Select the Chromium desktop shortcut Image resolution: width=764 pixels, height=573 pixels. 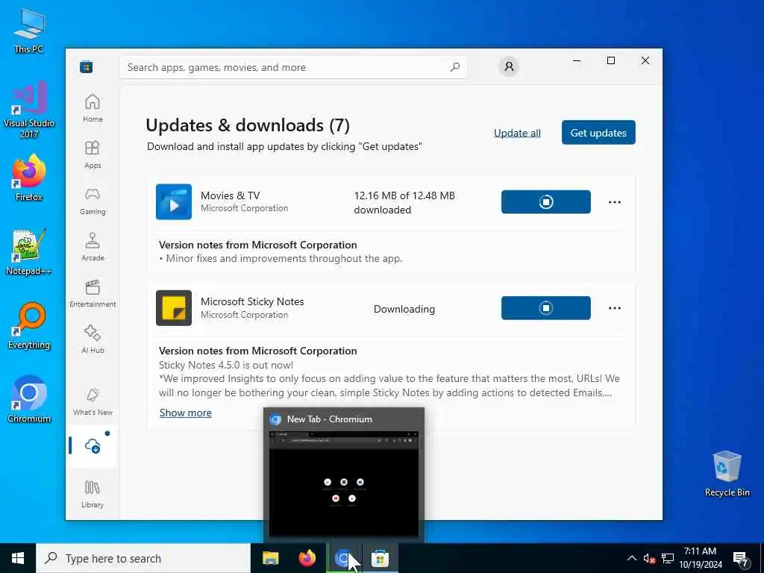[29, 400]
